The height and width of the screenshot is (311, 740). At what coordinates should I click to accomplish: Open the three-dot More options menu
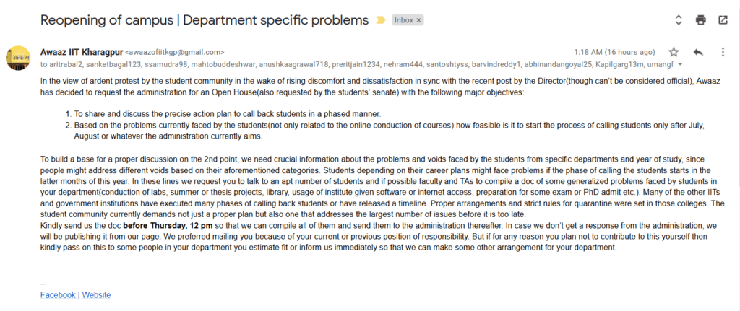tap(723, 52)
